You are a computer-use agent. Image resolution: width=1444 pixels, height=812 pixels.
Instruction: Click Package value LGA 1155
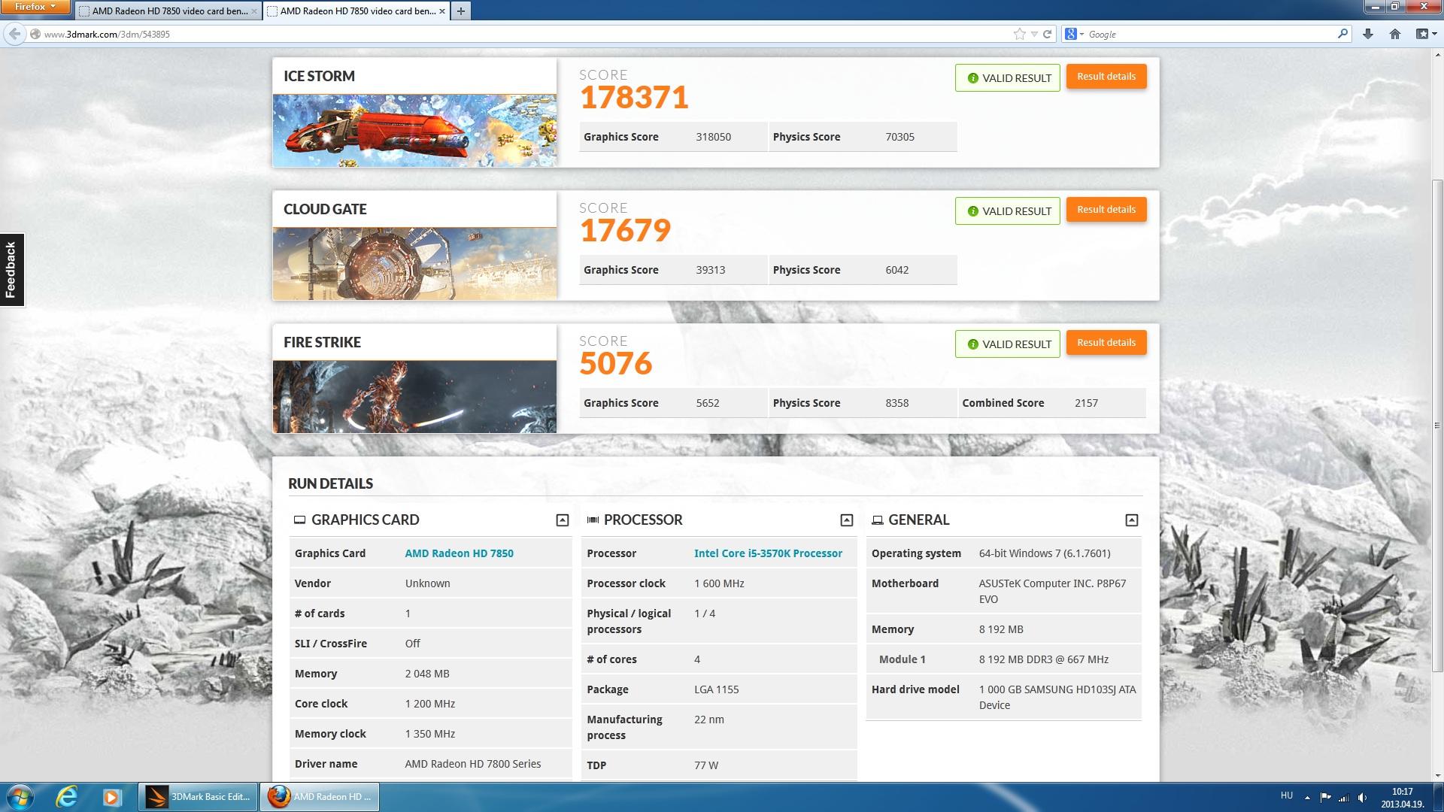pos(716,689)
